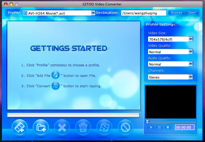205x142 pixels.
Task: Click the X remove file icon
Action: [x=62, y=127]
